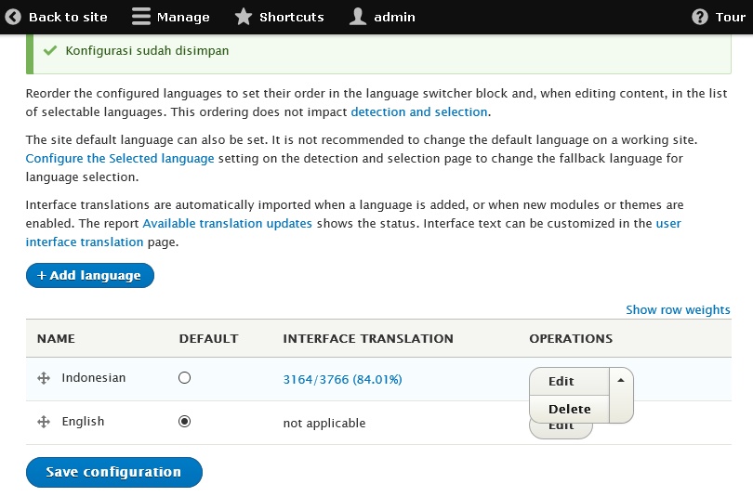Open the 3164/3766 translation progress link
Image resolution: width=753 pixels, height=497 pixels.
(x=342, y=379)
